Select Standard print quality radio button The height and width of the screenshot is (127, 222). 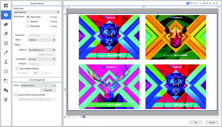pos(28,22)
